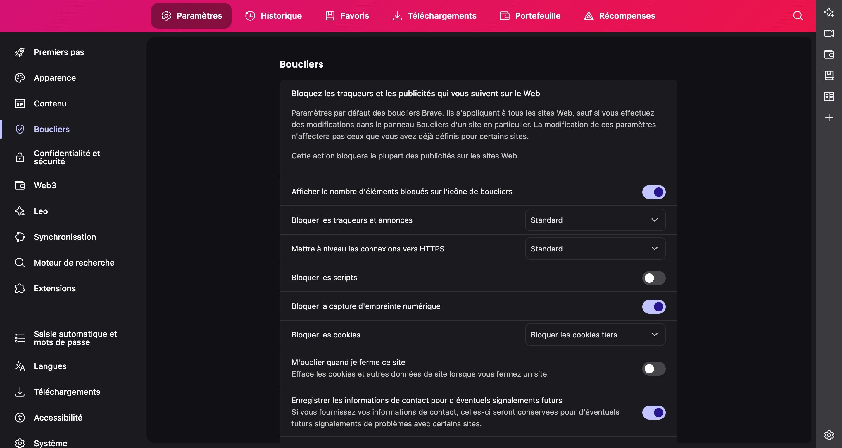Image resolution: width=842 pixels, height=448 pixels.
Task: Enable 'Bloquer les scripts'
Action: (x=653, y=278)
